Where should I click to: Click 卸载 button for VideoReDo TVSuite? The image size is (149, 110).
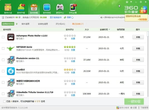[x=138, y=94]
